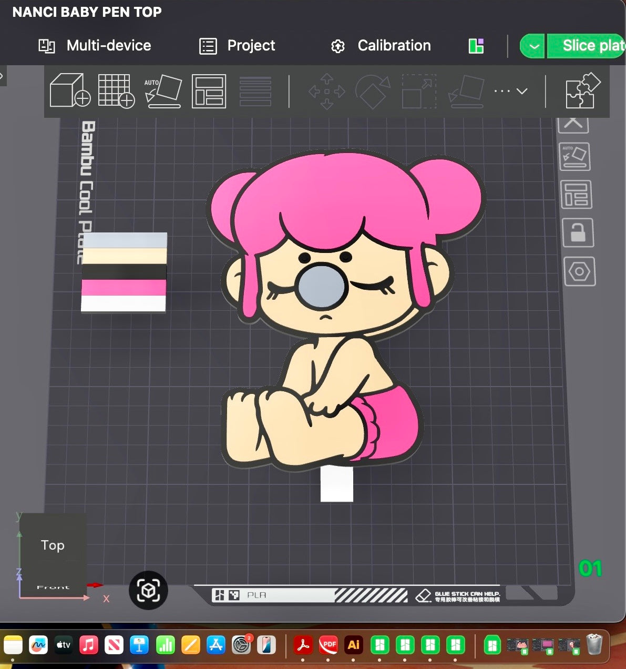
Task: Click green layout icon beside Calibration
Action: (476, 46)
